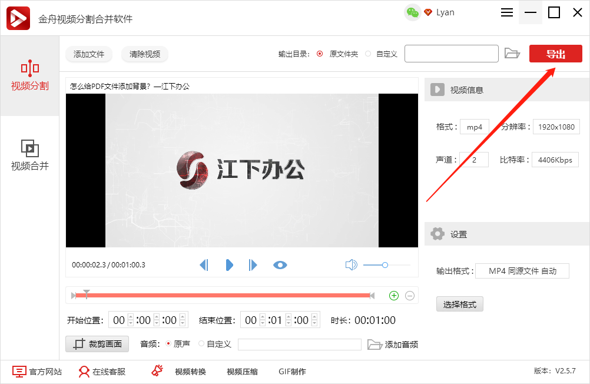Adjust the volume slider handle
Viewport: 590px width, 384px height.
tap(385, 265)
